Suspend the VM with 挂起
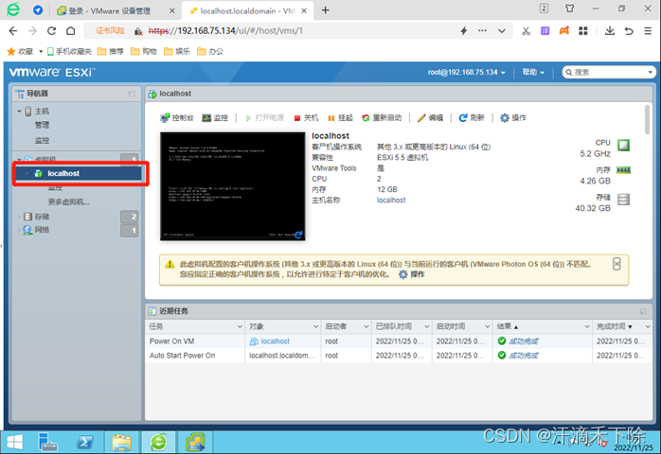 [x=340, y=118]
